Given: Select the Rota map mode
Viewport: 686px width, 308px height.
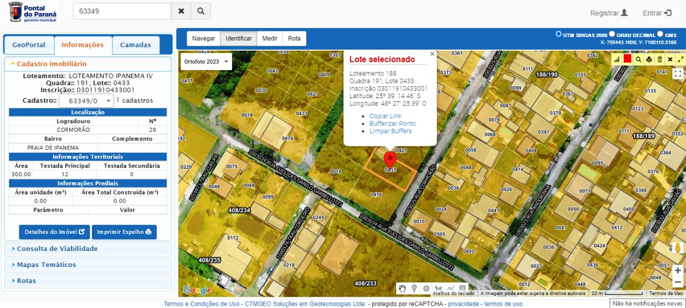Looking at the screenshot, I should [294, 39].
